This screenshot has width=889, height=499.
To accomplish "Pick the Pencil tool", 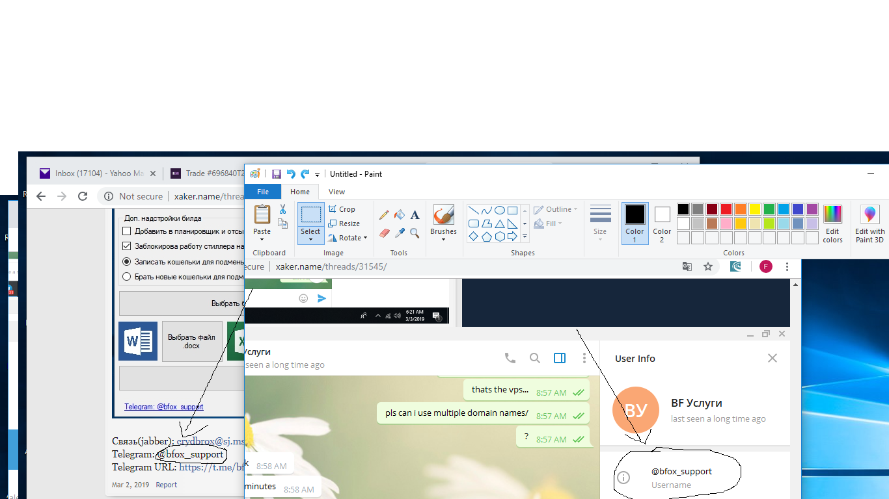I will pyautogui.click(x=384, y=214).
